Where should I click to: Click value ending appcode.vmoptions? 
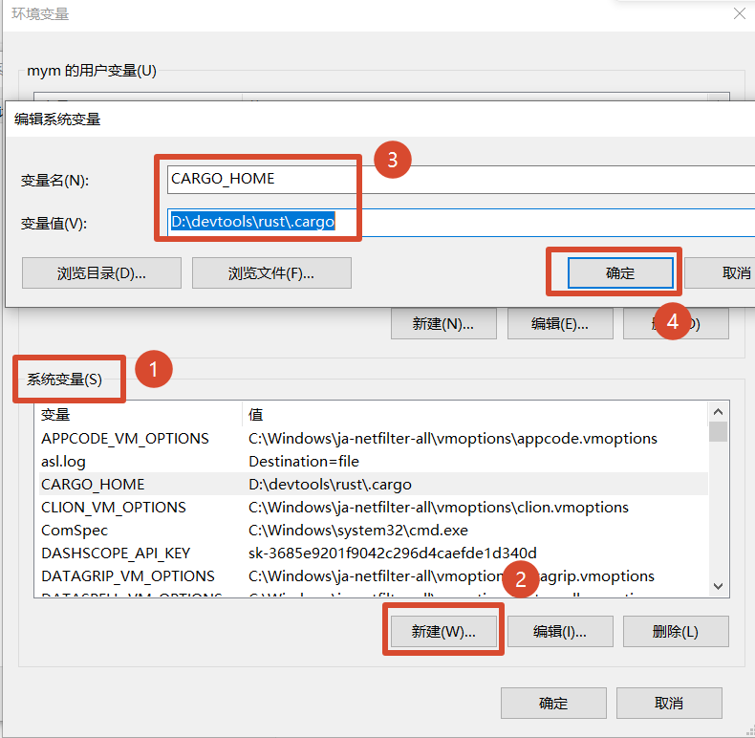(x=453, y=439)
